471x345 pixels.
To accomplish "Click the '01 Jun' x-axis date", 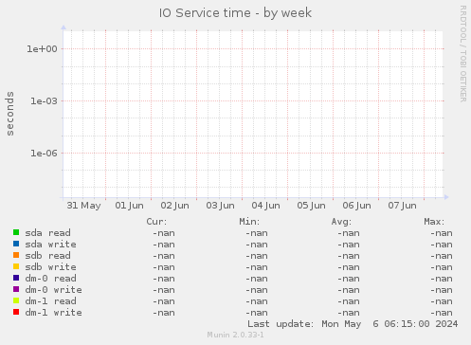I will click(x=129, y=206).
